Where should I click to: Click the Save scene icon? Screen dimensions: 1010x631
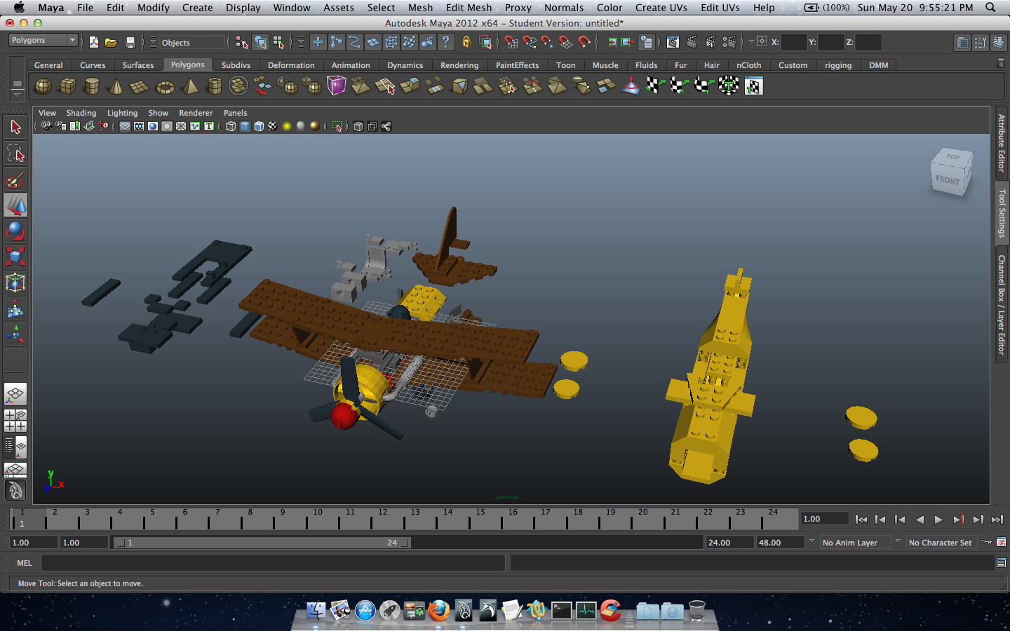130,42
